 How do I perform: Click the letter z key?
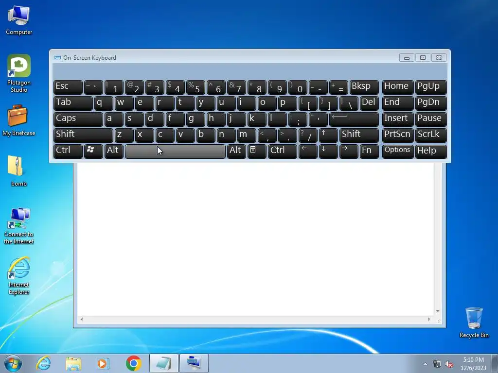[124, 136]
